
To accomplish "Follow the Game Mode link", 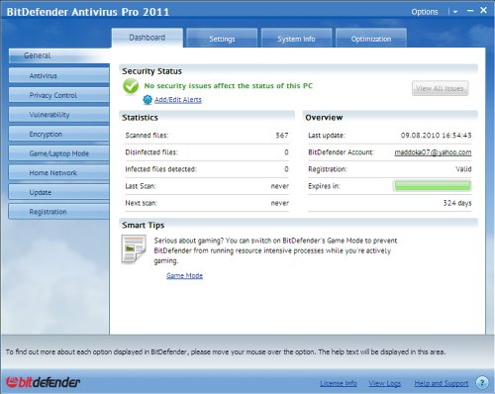I will (184, 275).
